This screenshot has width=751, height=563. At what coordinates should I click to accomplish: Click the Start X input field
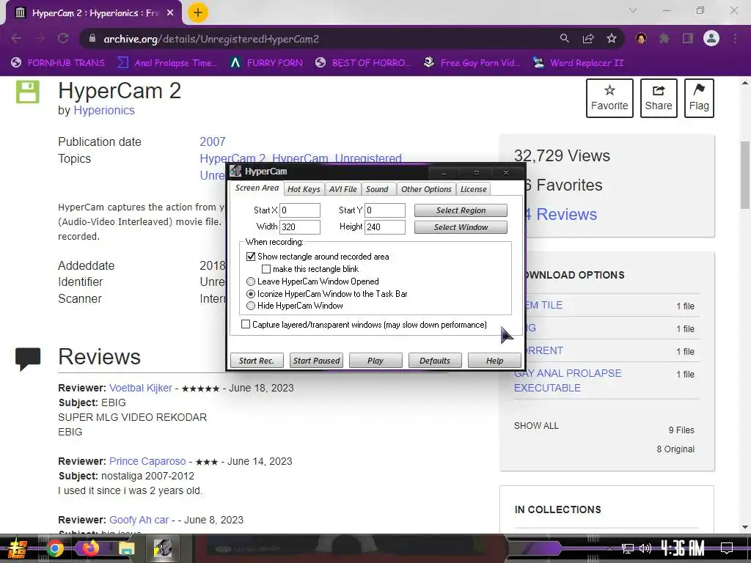click(x=300, y=210)
